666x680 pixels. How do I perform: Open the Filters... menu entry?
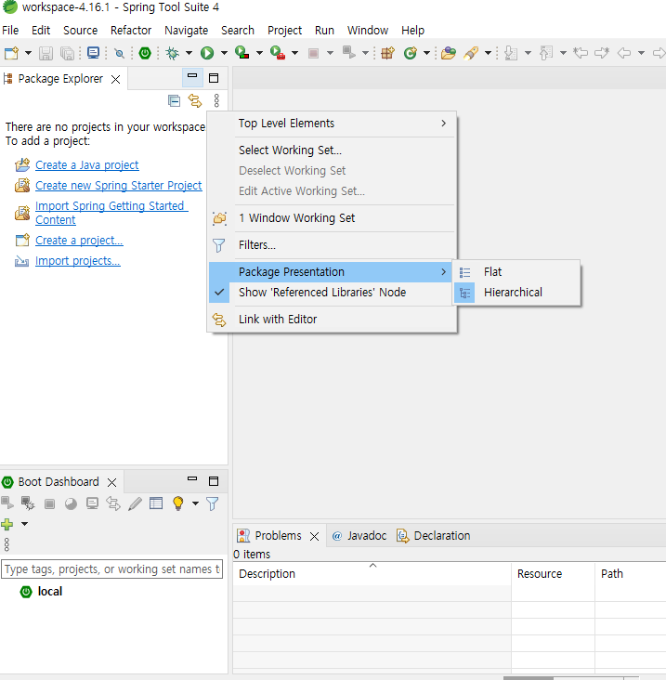[332, 245]
